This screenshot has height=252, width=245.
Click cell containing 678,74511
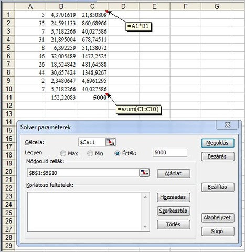[92, 39]
